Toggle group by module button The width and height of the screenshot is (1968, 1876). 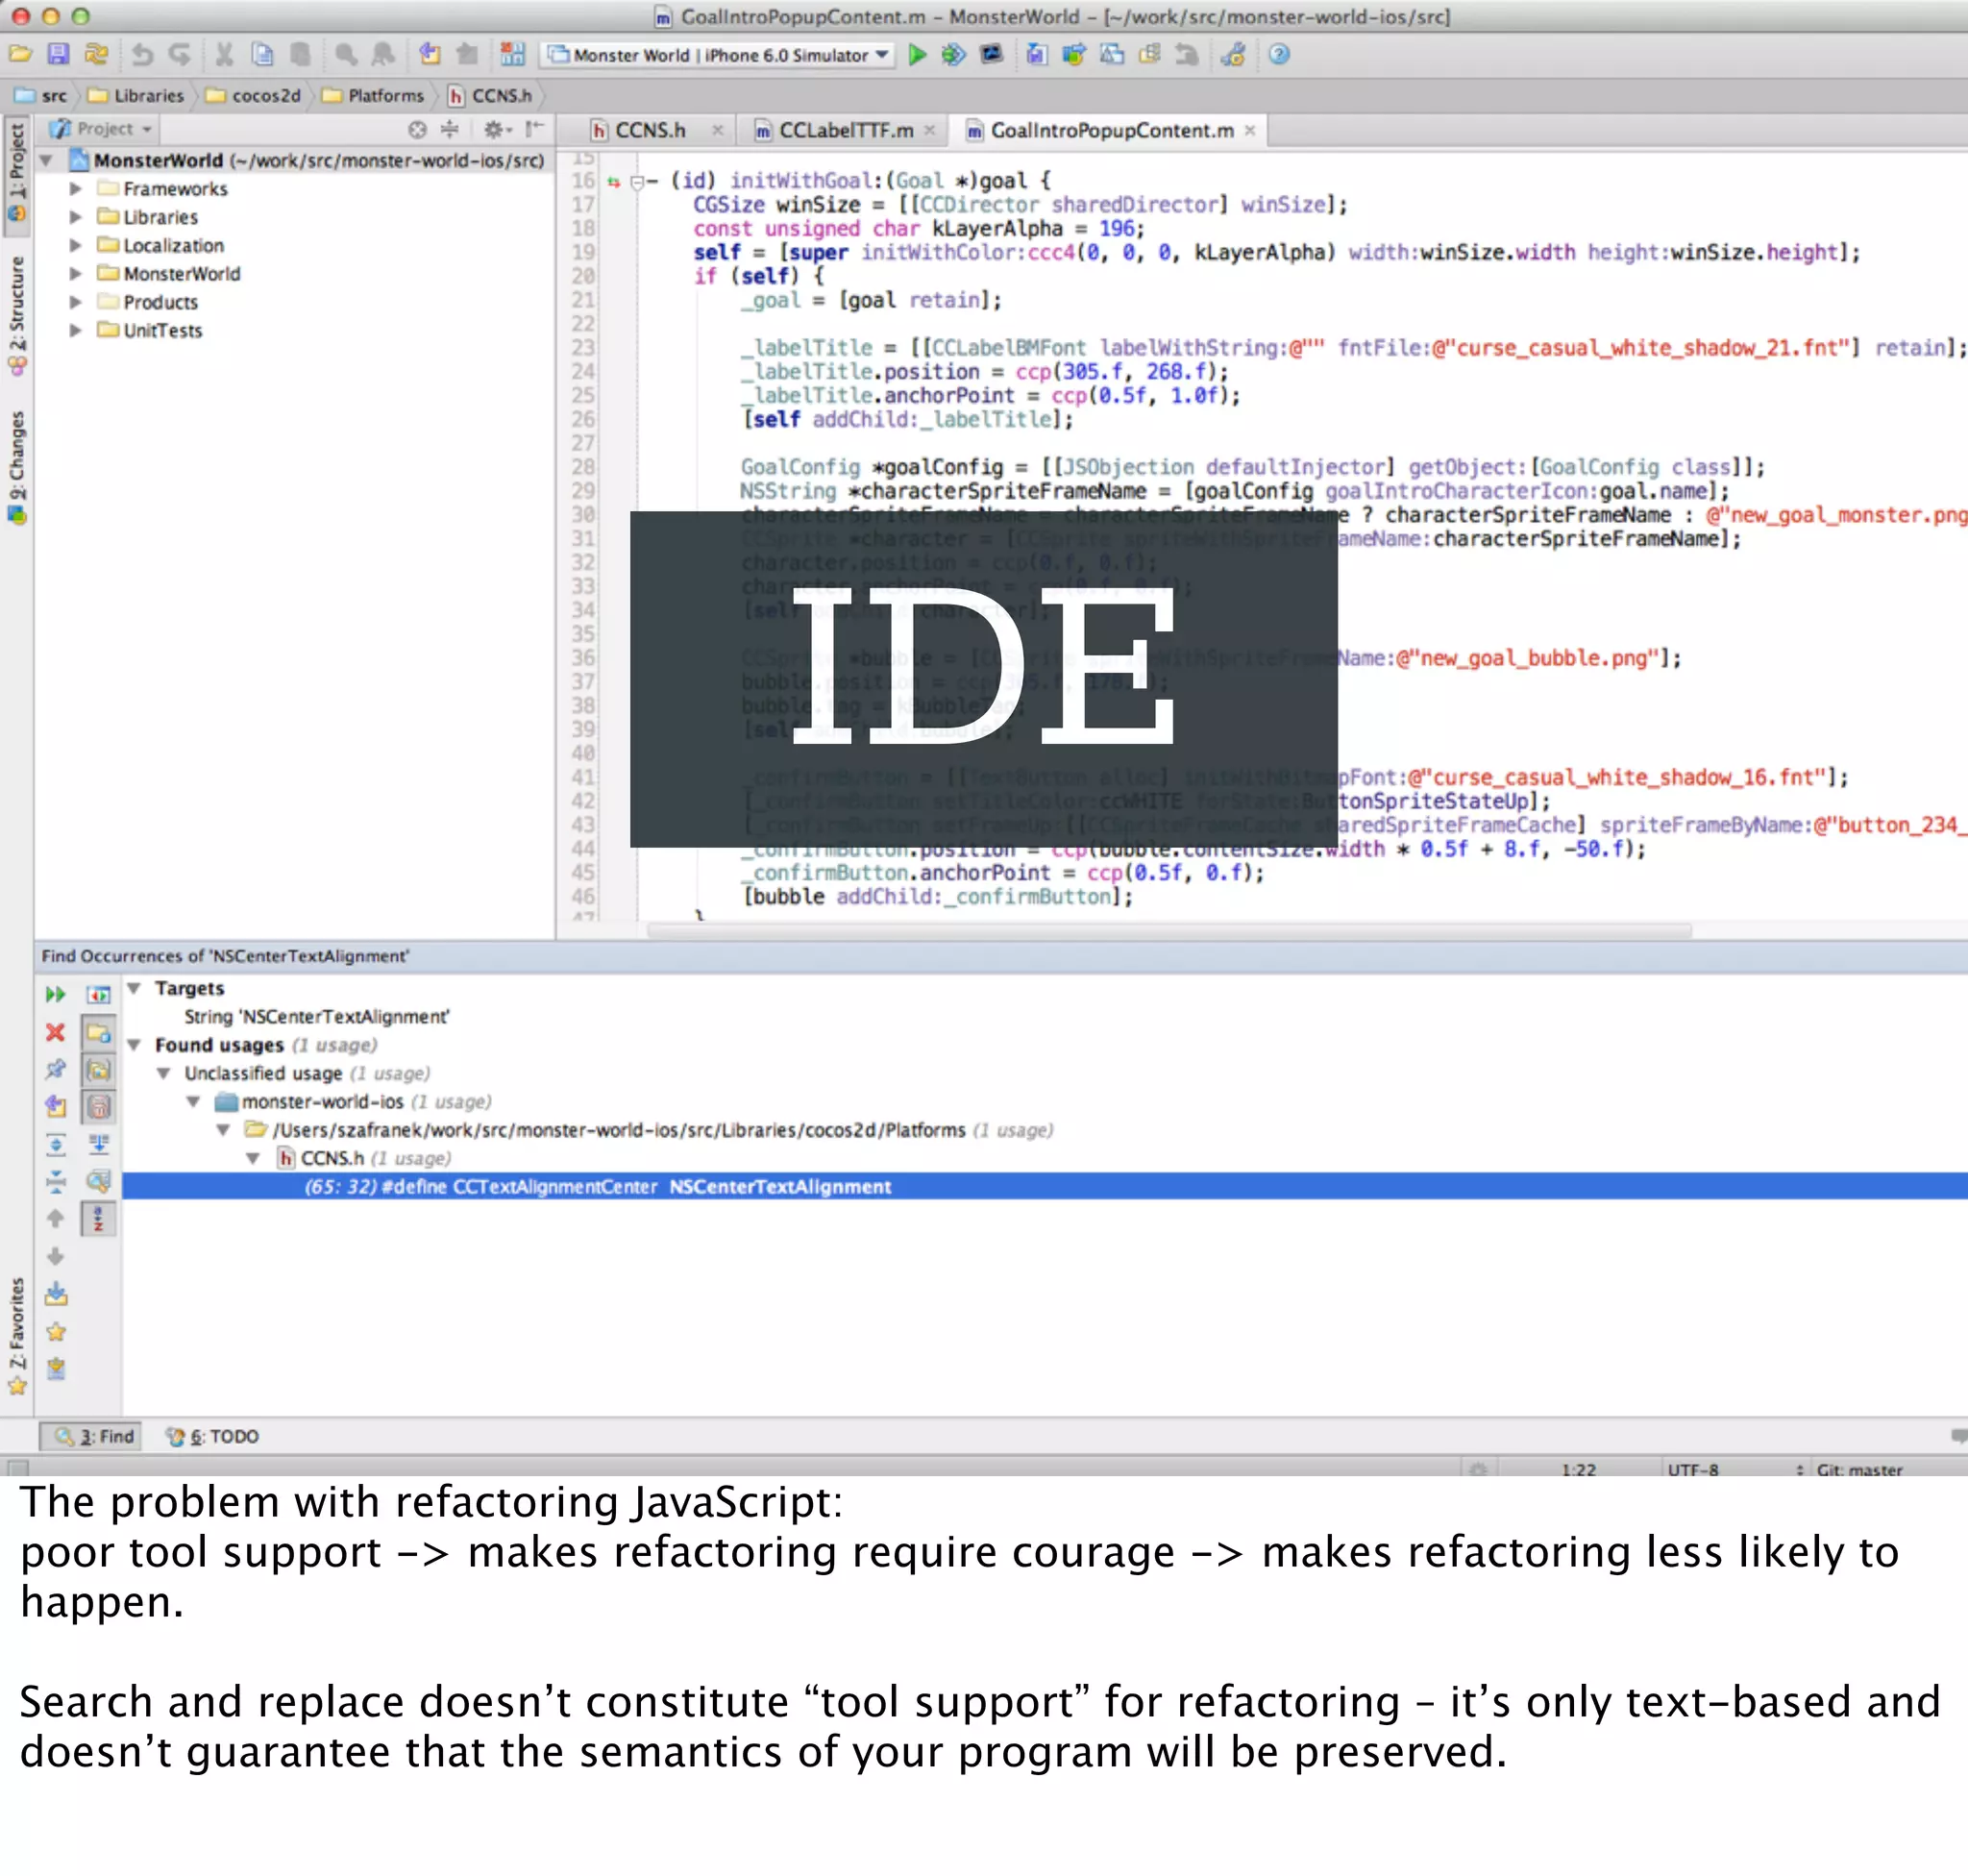[98, 1032]
